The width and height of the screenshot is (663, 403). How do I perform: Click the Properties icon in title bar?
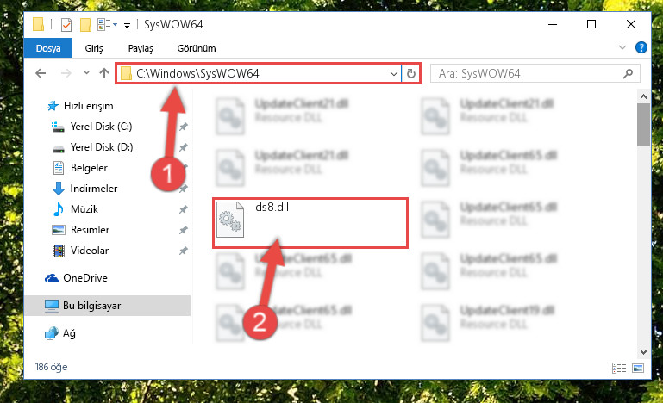[66, 25]
